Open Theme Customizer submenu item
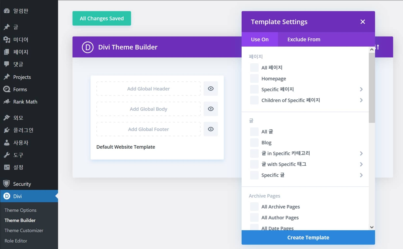This screenshot has height=249, width=403. pos(24,230)
